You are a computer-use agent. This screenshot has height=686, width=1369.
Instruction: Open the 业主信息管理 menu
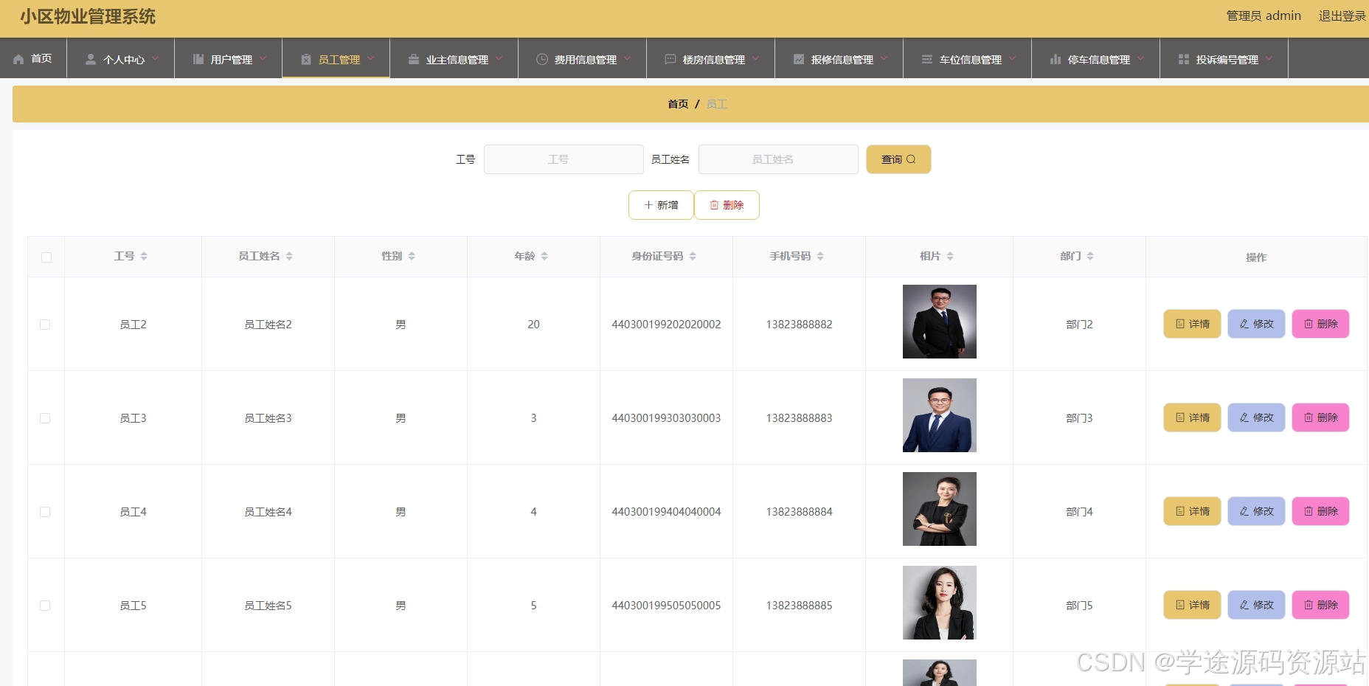(454, 58)
